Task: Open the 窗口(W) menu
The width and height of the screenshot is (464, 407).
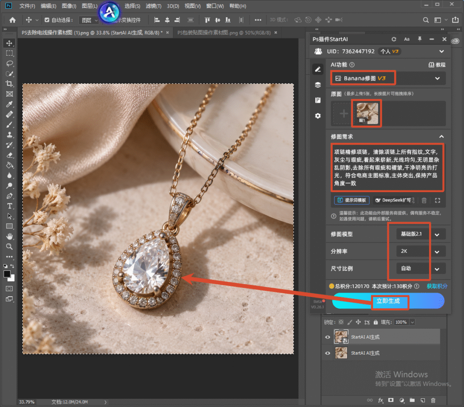Action: point(215,6)
